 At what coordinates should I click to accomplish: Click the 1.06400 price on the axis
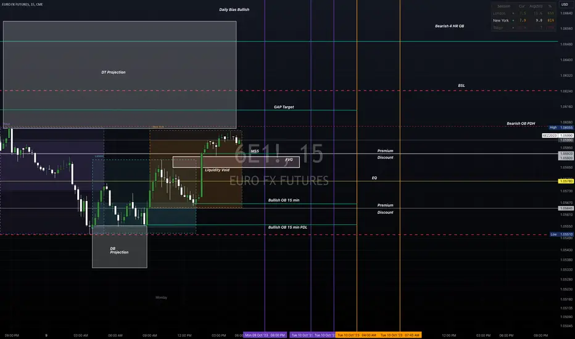(566, 60)
